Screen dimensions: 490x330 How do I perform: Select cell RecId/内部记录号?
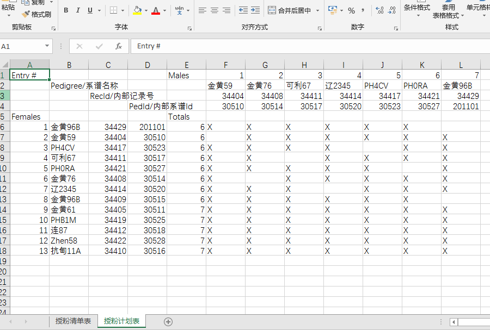pos(108,96)
